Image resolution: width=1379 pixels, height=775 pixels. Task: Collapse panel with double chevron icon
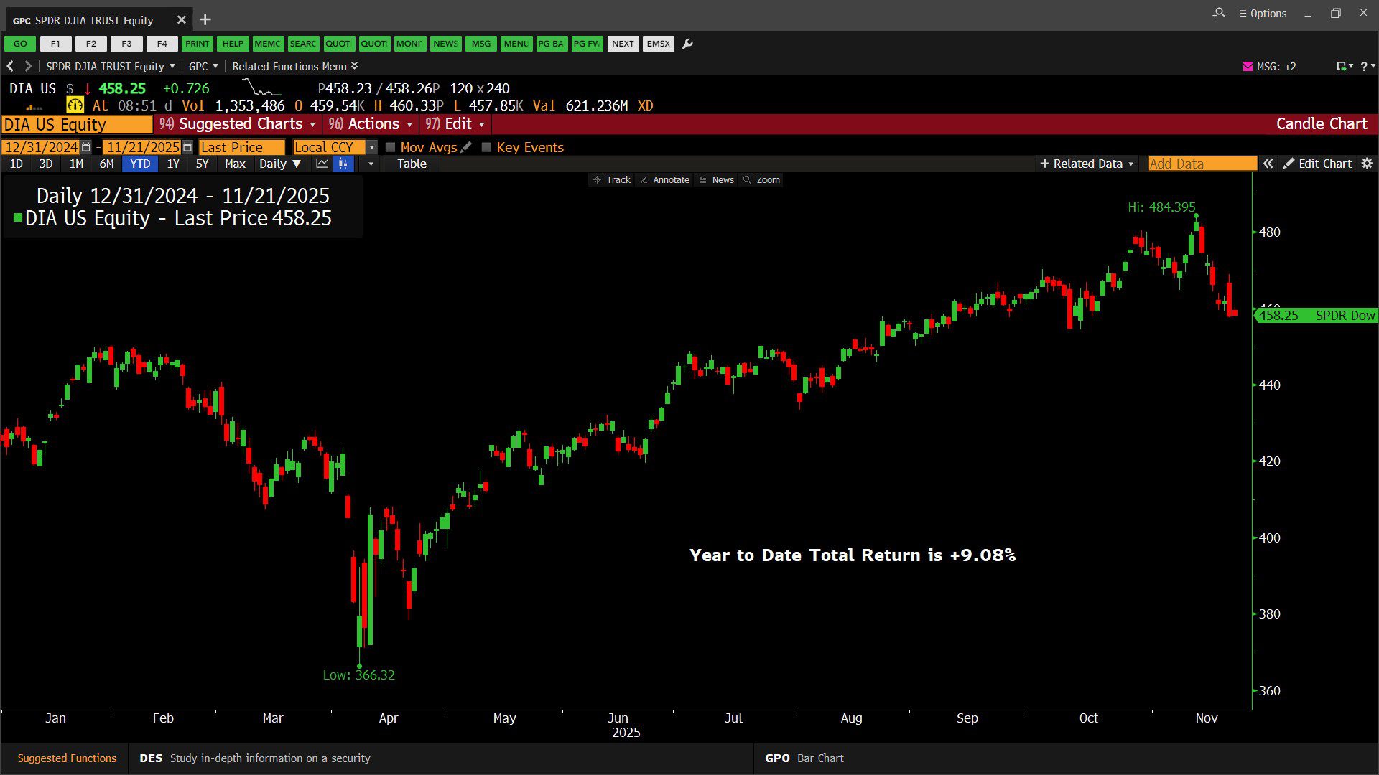click(1268, 164)
